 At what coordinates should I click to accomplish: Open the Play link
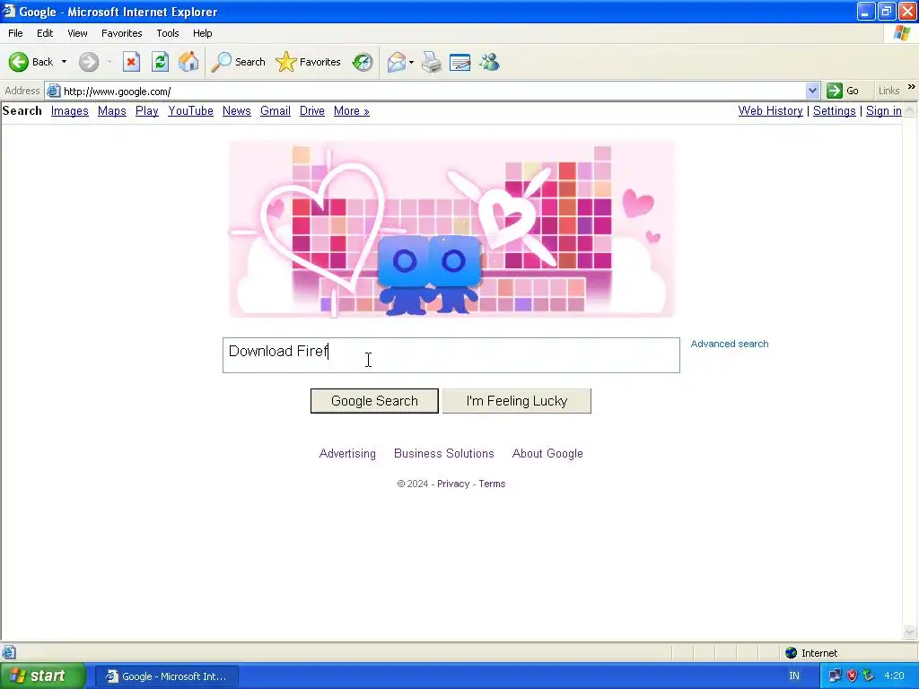[147, 110]
